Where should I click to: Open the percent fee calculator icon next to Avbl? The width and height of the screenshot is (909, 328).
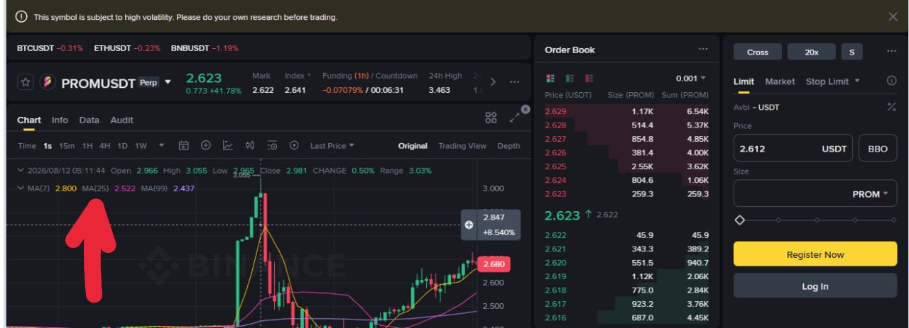tap(891, 107)
